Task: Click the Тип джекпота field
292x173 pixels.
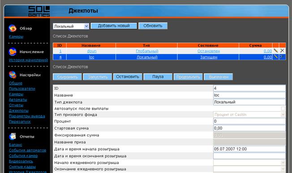Action: [x=249, y=102]
